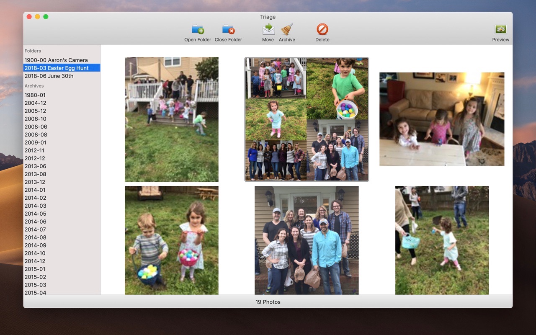The height and width of the screenshot is (335, 536).
Task: Open the 2014-01 archive
Action: (x=62, y=190)
